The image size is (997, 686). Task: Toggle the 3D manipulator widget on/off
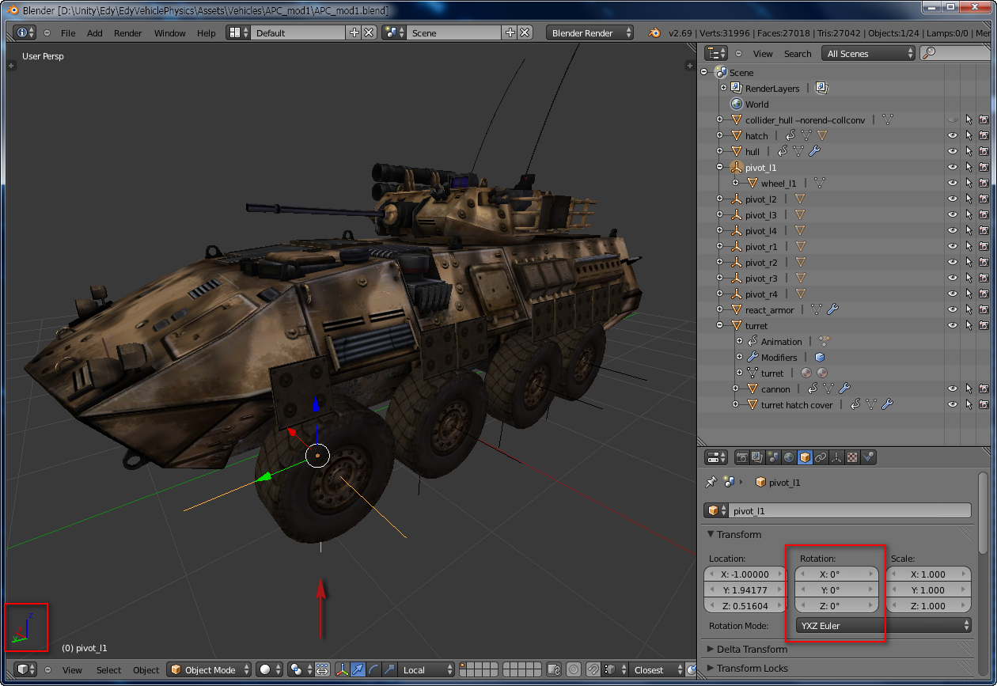[x=342, y=670]
